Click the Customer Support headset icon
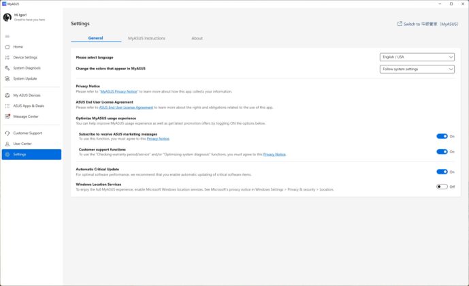 (x=7, y=133)
